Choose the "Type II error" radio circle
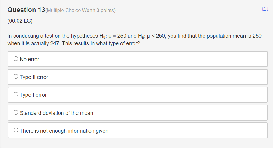 tap(16, 77)
